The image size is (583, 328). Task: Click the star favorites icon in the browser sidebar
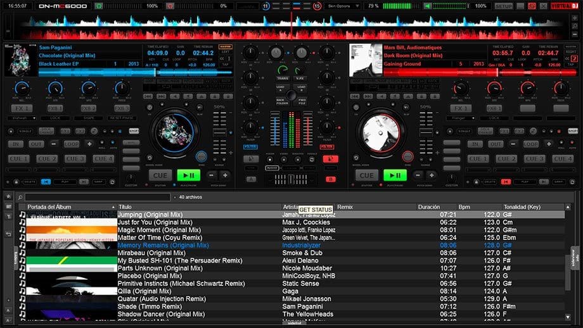(x=8, y=196)
